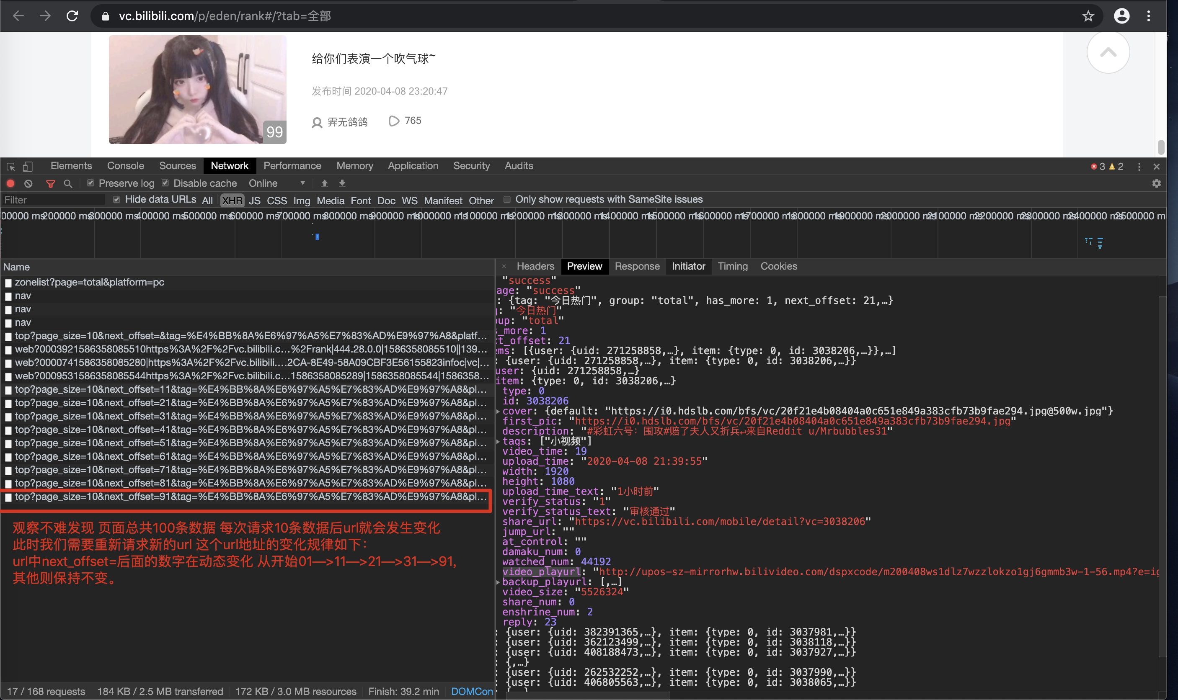
Task: Select the XHR filter type
Action: pos(232,201)
